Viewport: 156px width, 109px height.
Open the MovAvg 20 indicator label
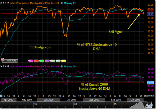[70, 66]
